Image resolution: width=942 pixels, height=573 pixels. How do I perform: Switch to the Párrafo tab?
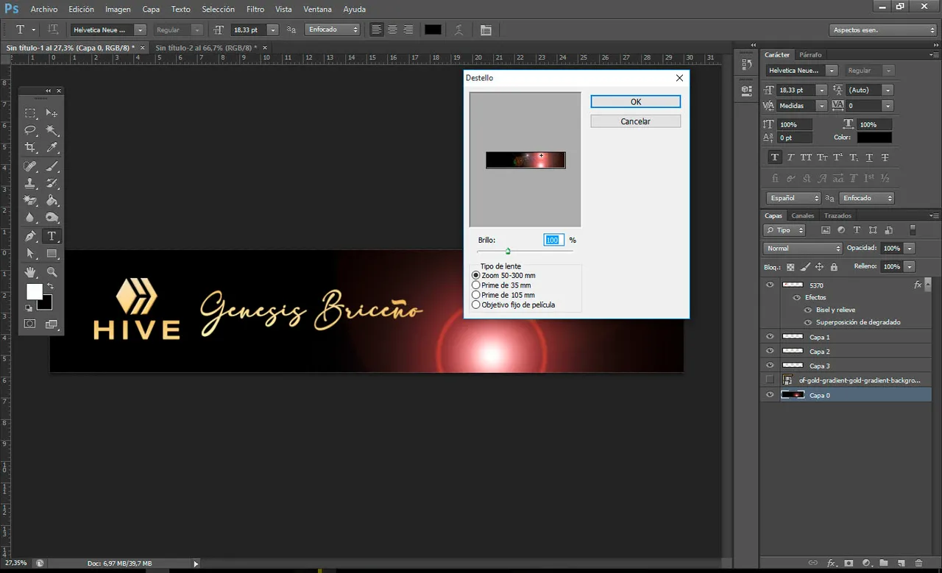[810, 54]
